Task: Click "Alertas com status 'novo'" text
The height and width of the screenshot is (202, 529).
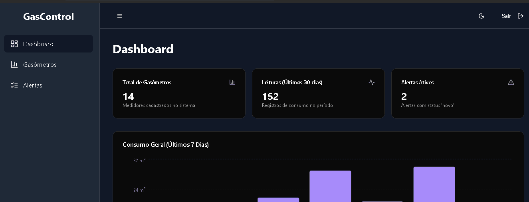Action: (x=428, y=105)
